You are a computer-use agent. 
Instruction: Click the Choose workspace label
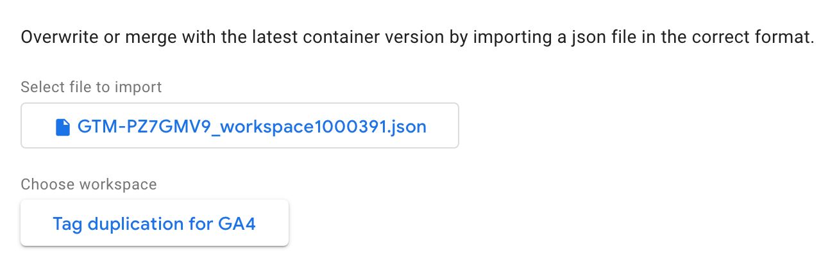point(89,184)
